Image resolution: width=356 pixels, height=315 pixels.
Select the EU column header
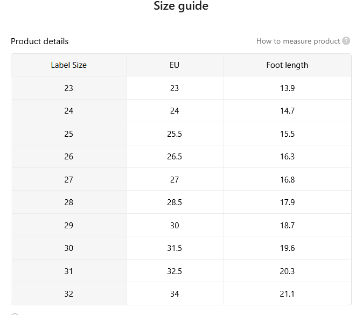(x=174, y=65)
